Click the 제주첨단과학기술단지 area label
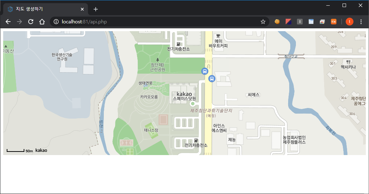The width and height of the screenshot is (369, 194). pyautogui.click(x=211, y=110)
